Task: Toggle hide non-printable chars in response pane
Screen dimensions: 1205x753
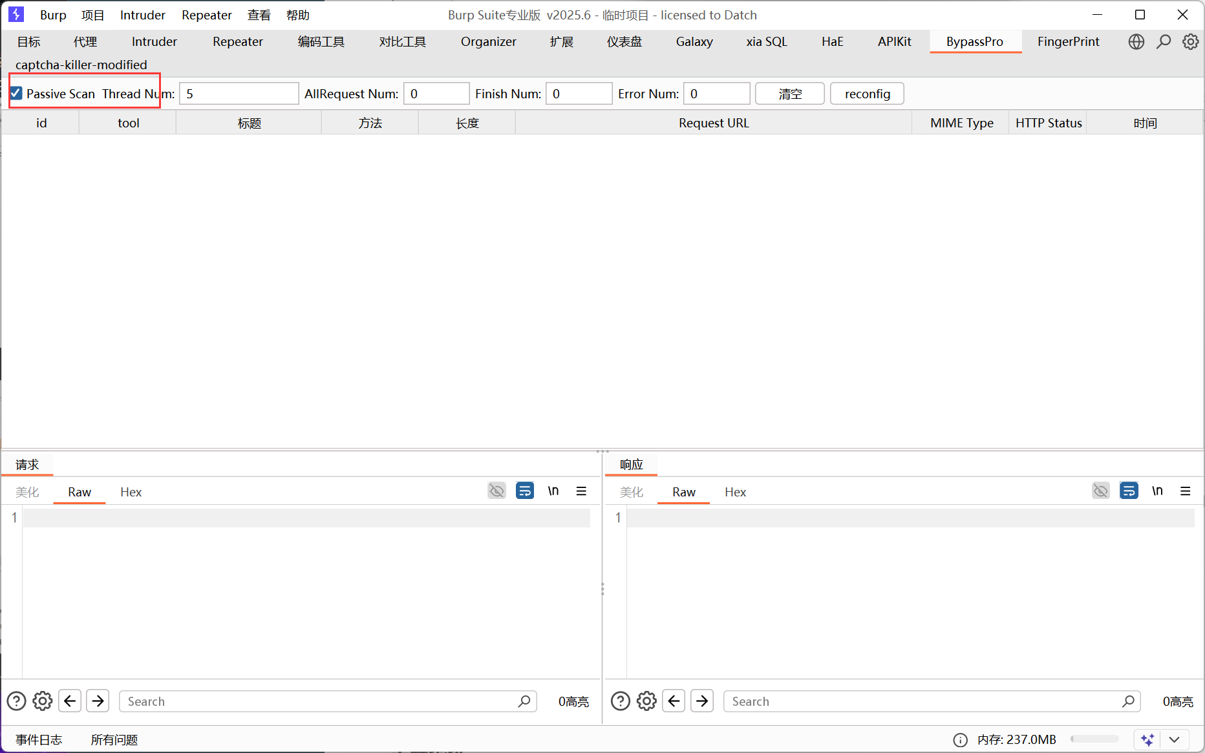Action: tap(1101, 491)
